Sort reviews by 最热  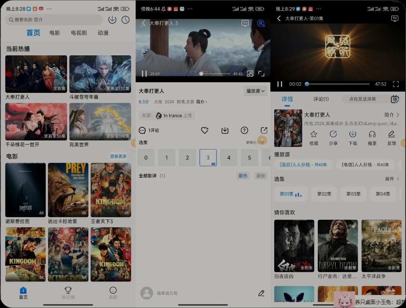pyautogui.click(x=243, y=176)
